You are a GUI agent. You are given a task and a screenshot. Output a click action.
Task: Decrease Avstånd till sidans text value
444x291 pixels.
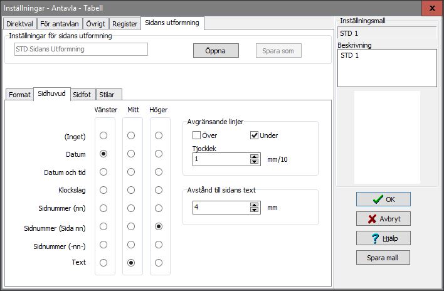tap(254, 210)
